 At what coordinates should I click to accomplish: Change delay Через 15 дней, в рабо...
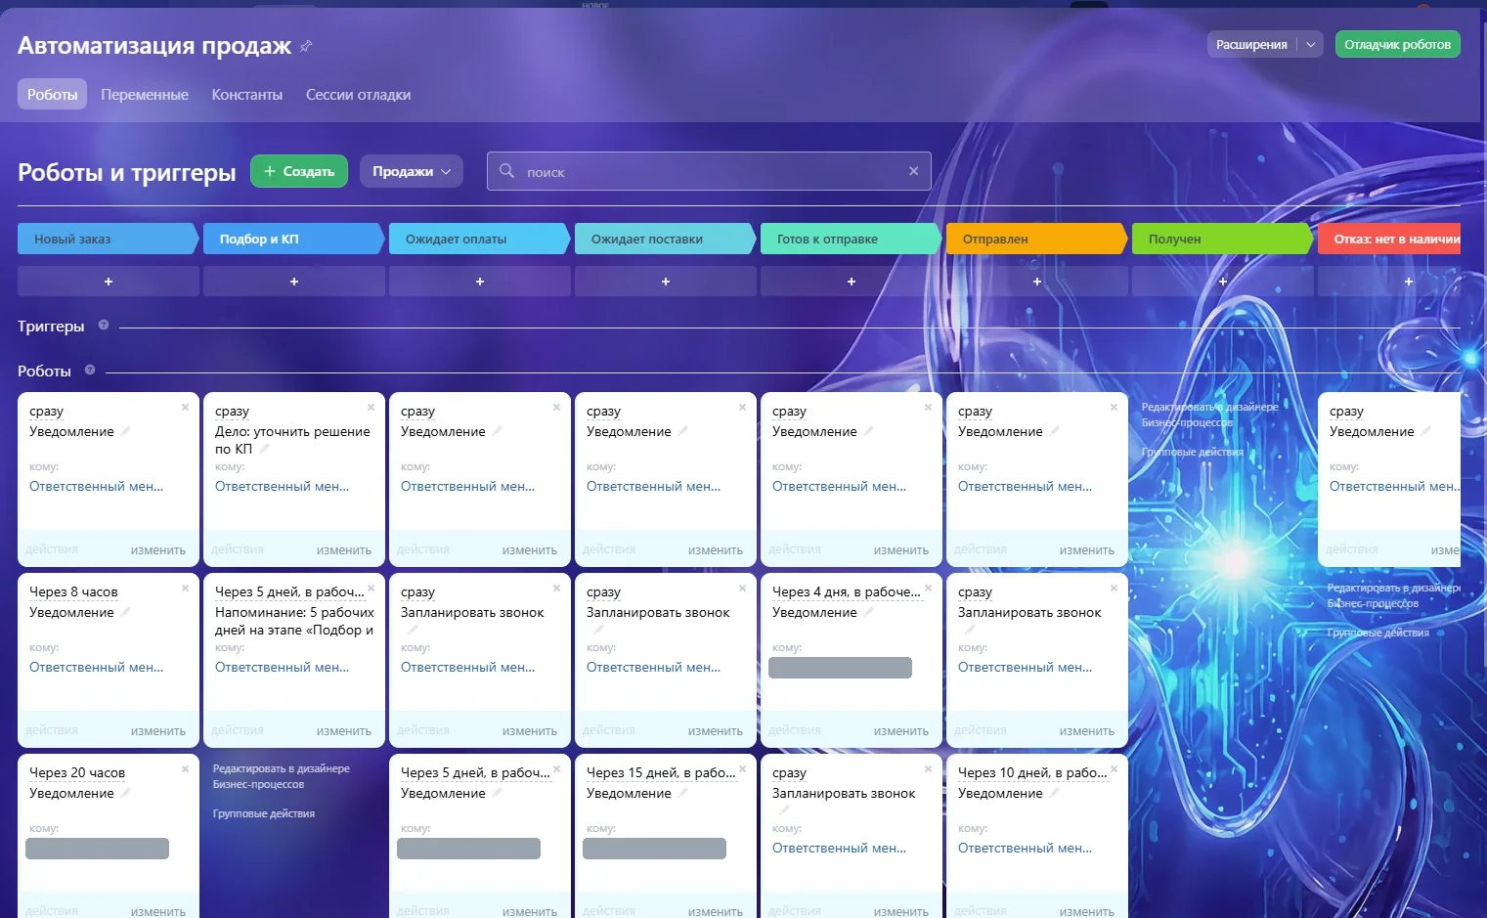click(661, 772)
